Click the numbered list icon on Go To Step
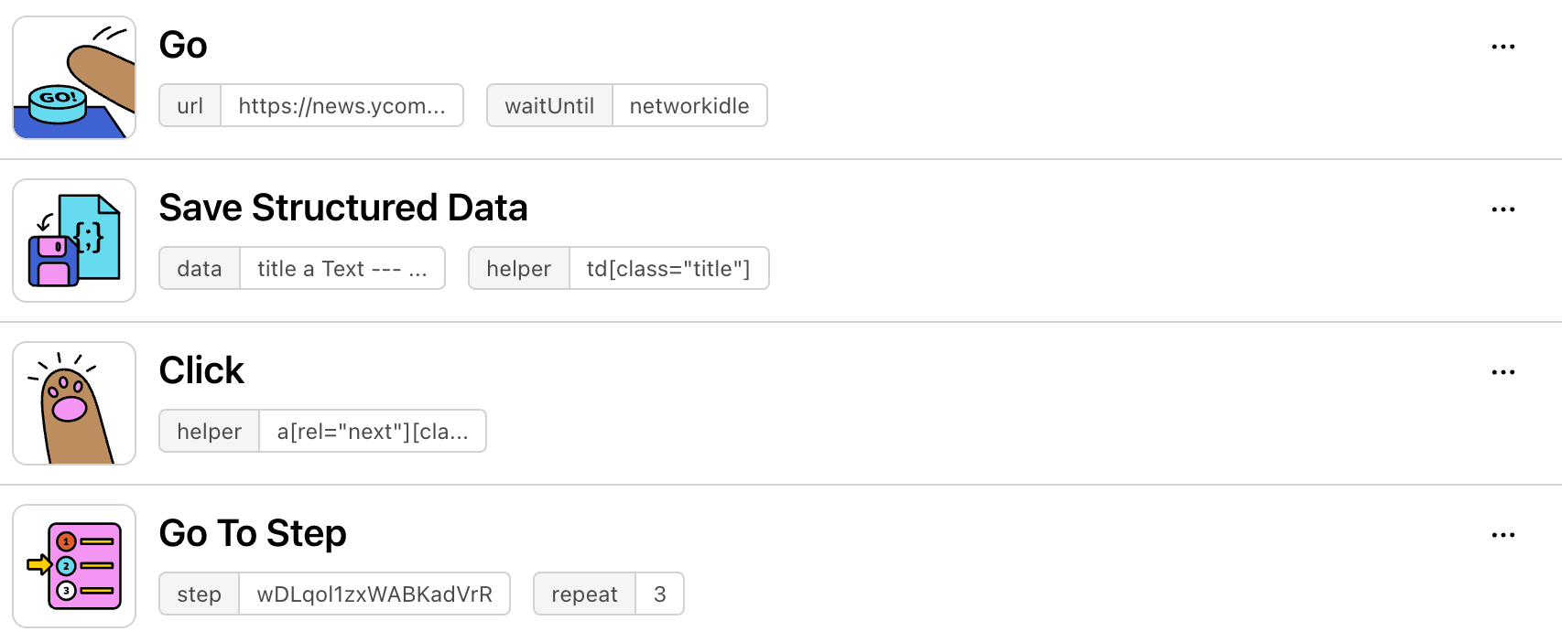 tap(73, 565)
